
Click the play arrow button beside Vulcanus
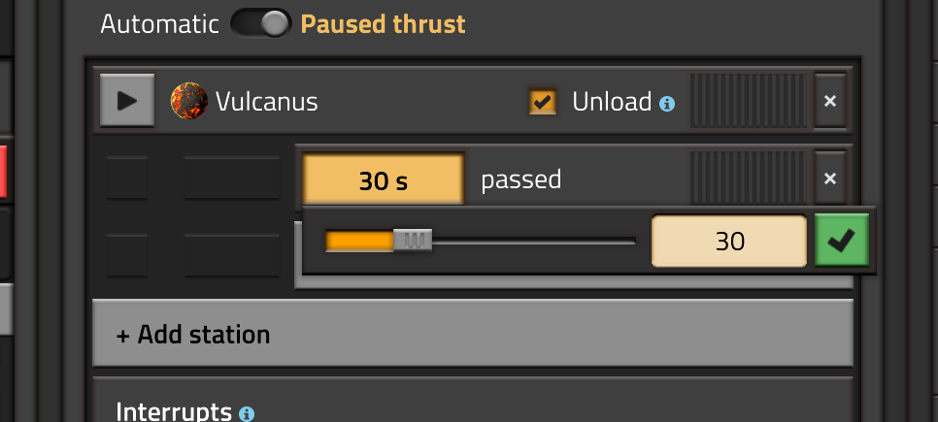click(127, 101)
